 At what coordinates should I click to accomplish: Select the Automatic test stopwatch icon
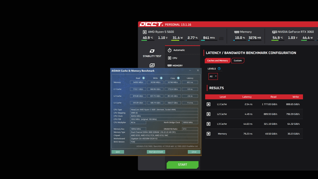(170, 50)
